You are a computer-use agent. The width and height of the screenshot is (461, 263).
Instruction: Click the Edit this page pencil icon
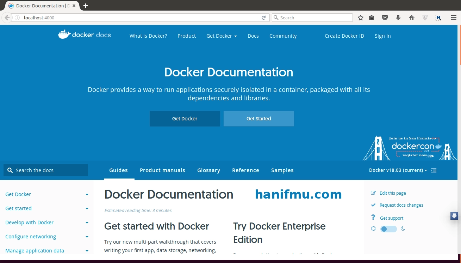tap(373, 193)
